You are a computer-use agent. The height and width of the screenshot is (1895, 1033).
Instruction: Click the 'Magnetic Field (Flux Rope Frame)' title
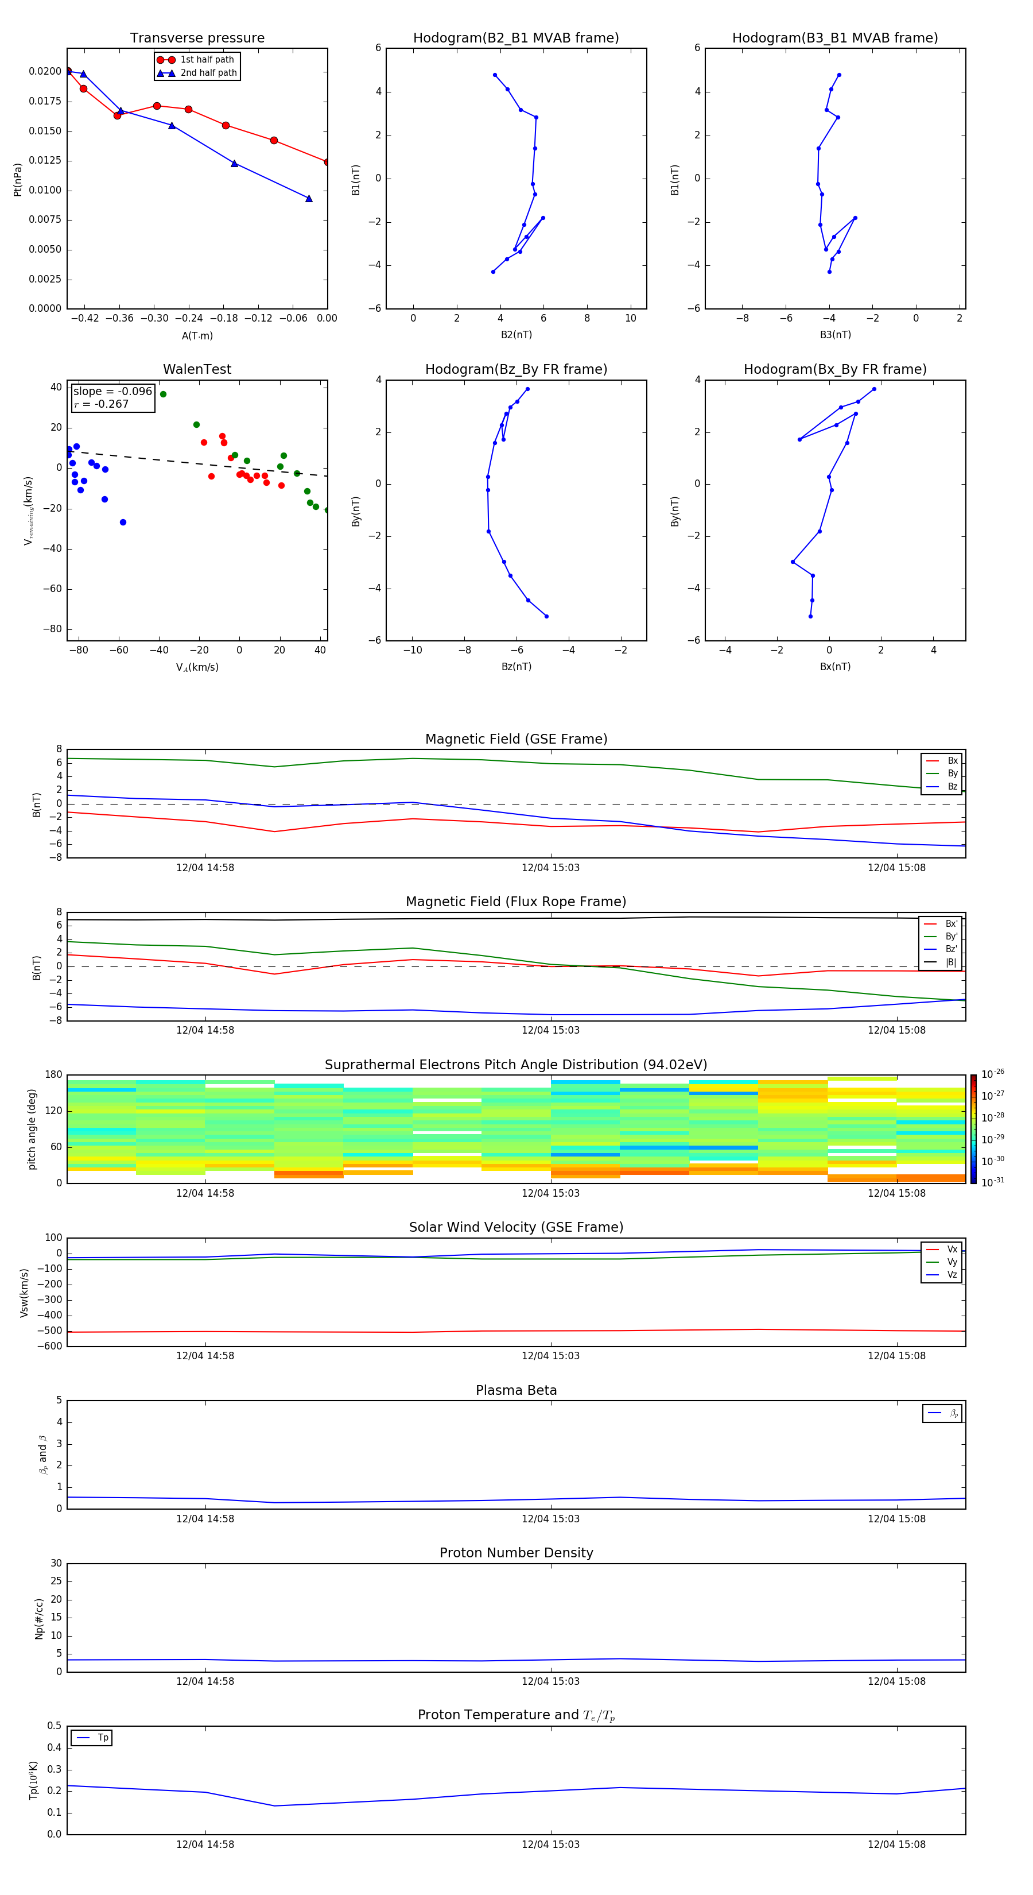coord(516,902)
